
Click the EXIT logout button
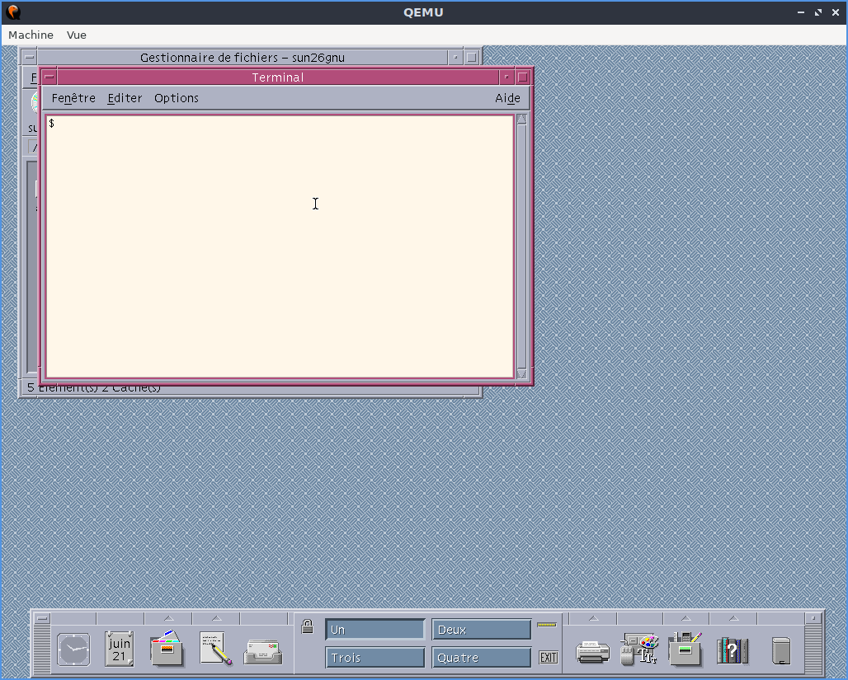coord(548,657)
